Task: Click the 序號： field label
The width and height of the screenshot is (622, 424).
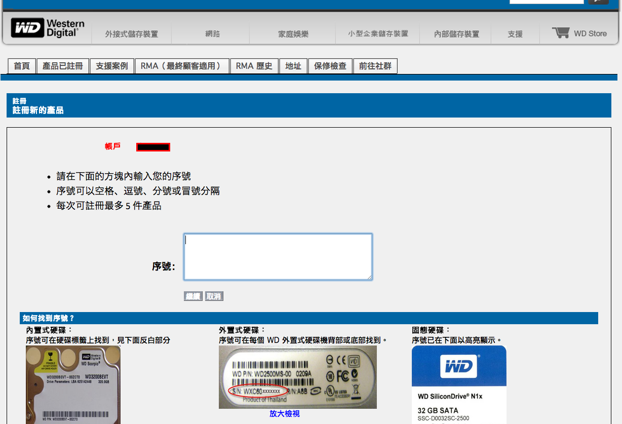Action: [164, 266]
